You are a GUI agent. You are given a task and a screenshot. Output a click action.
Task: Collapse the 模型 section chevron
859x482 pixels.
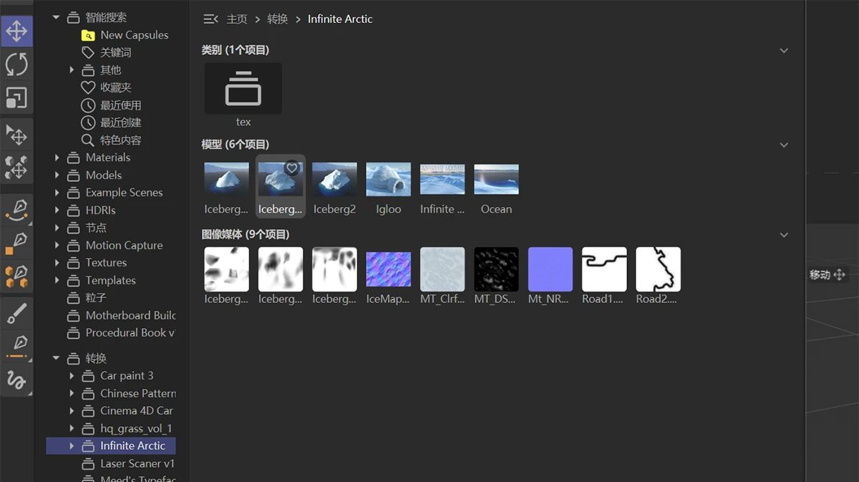click(x=784, y=145)
